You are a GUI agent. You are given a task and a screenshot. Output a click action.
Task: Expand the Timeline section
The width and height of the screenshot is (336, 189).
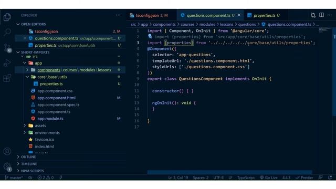(29, 164)
